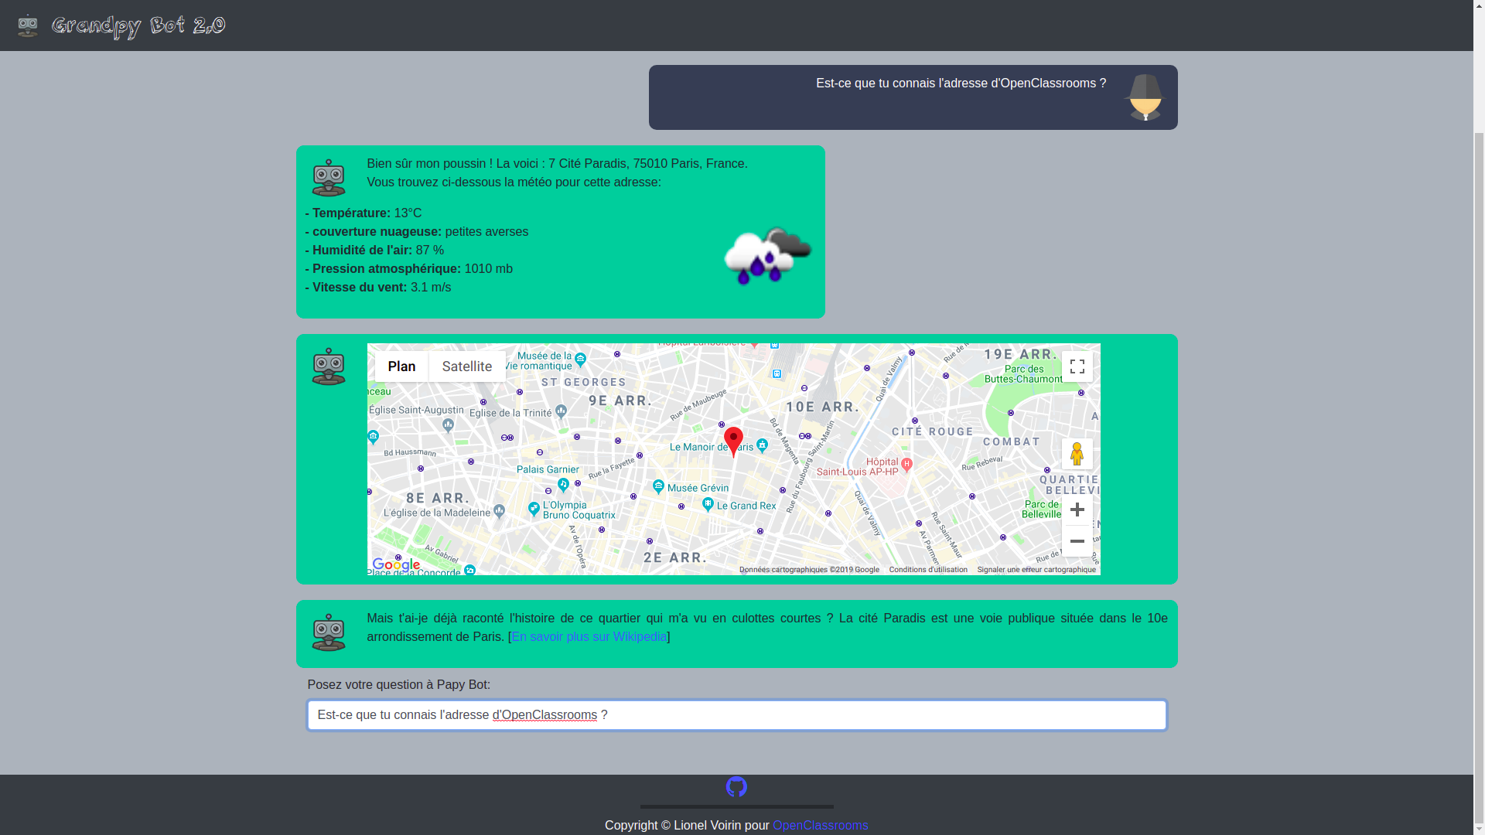Screen dimensions: 1485x835
Task: Click the Grandpy Bot robot logo
Action: coord(28,26)
